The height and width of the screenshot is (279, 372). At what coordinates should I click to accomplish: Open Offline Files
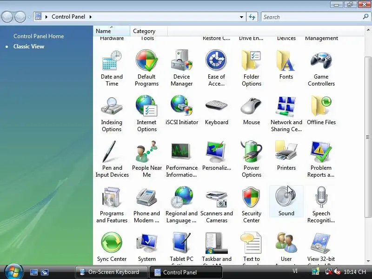[321, 110]
